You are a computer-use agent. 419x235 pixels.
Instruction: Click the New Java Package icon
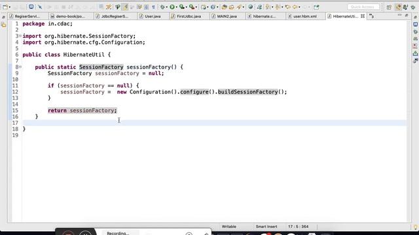204,7
